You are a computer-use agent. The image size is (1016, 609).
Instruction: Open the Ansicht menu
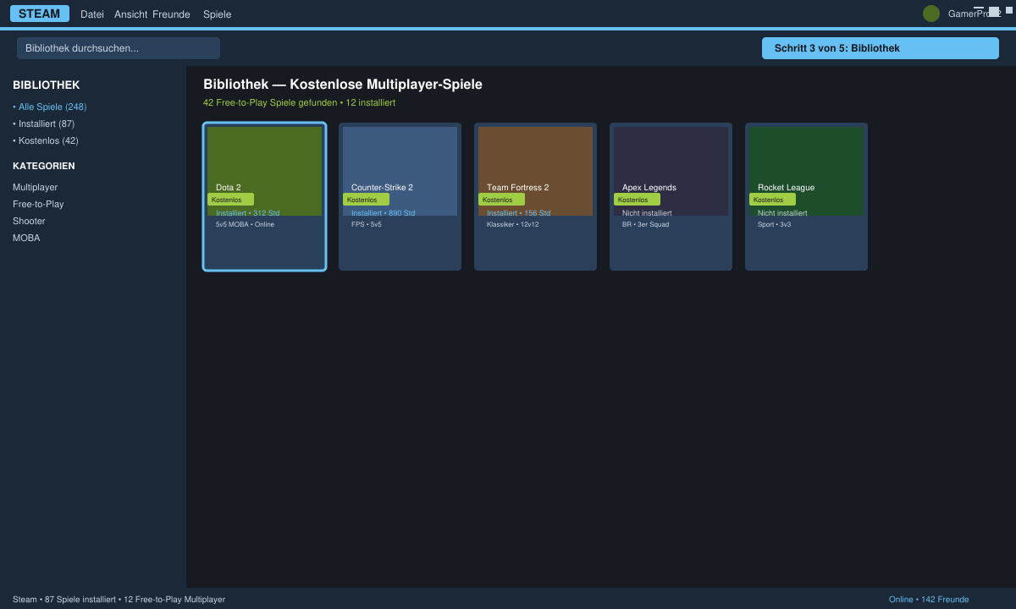pos(131,14)
